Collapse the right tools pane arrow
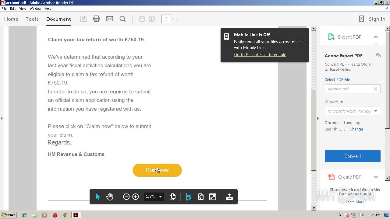 318,118
